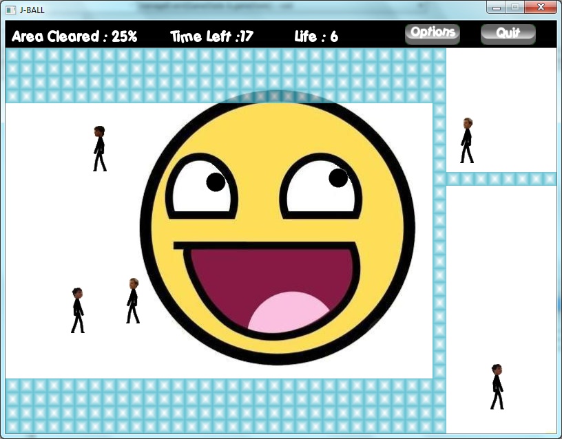The width and height of the screenshot is (562, 439).
Task: Tap the character standing beside the smiley's mouth
Action: [133, 301]
